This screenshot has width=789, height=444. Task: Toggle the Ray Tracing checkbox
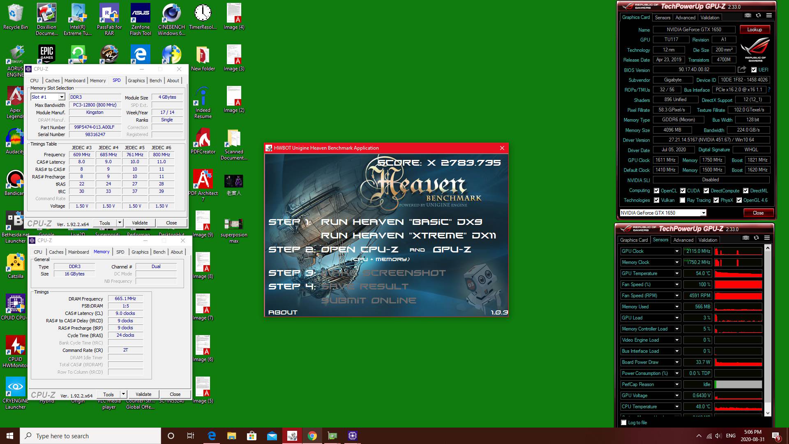683,200
